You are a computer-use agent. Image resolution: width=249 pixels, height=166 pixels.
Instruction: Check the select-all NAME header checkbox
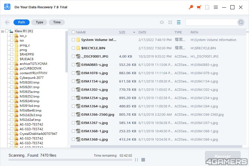pyautogui.click(x=73, y=32)
